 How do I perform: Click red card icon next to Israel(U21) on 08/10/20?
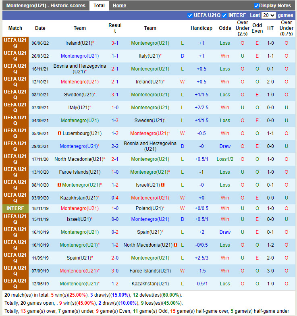point(163,185)
